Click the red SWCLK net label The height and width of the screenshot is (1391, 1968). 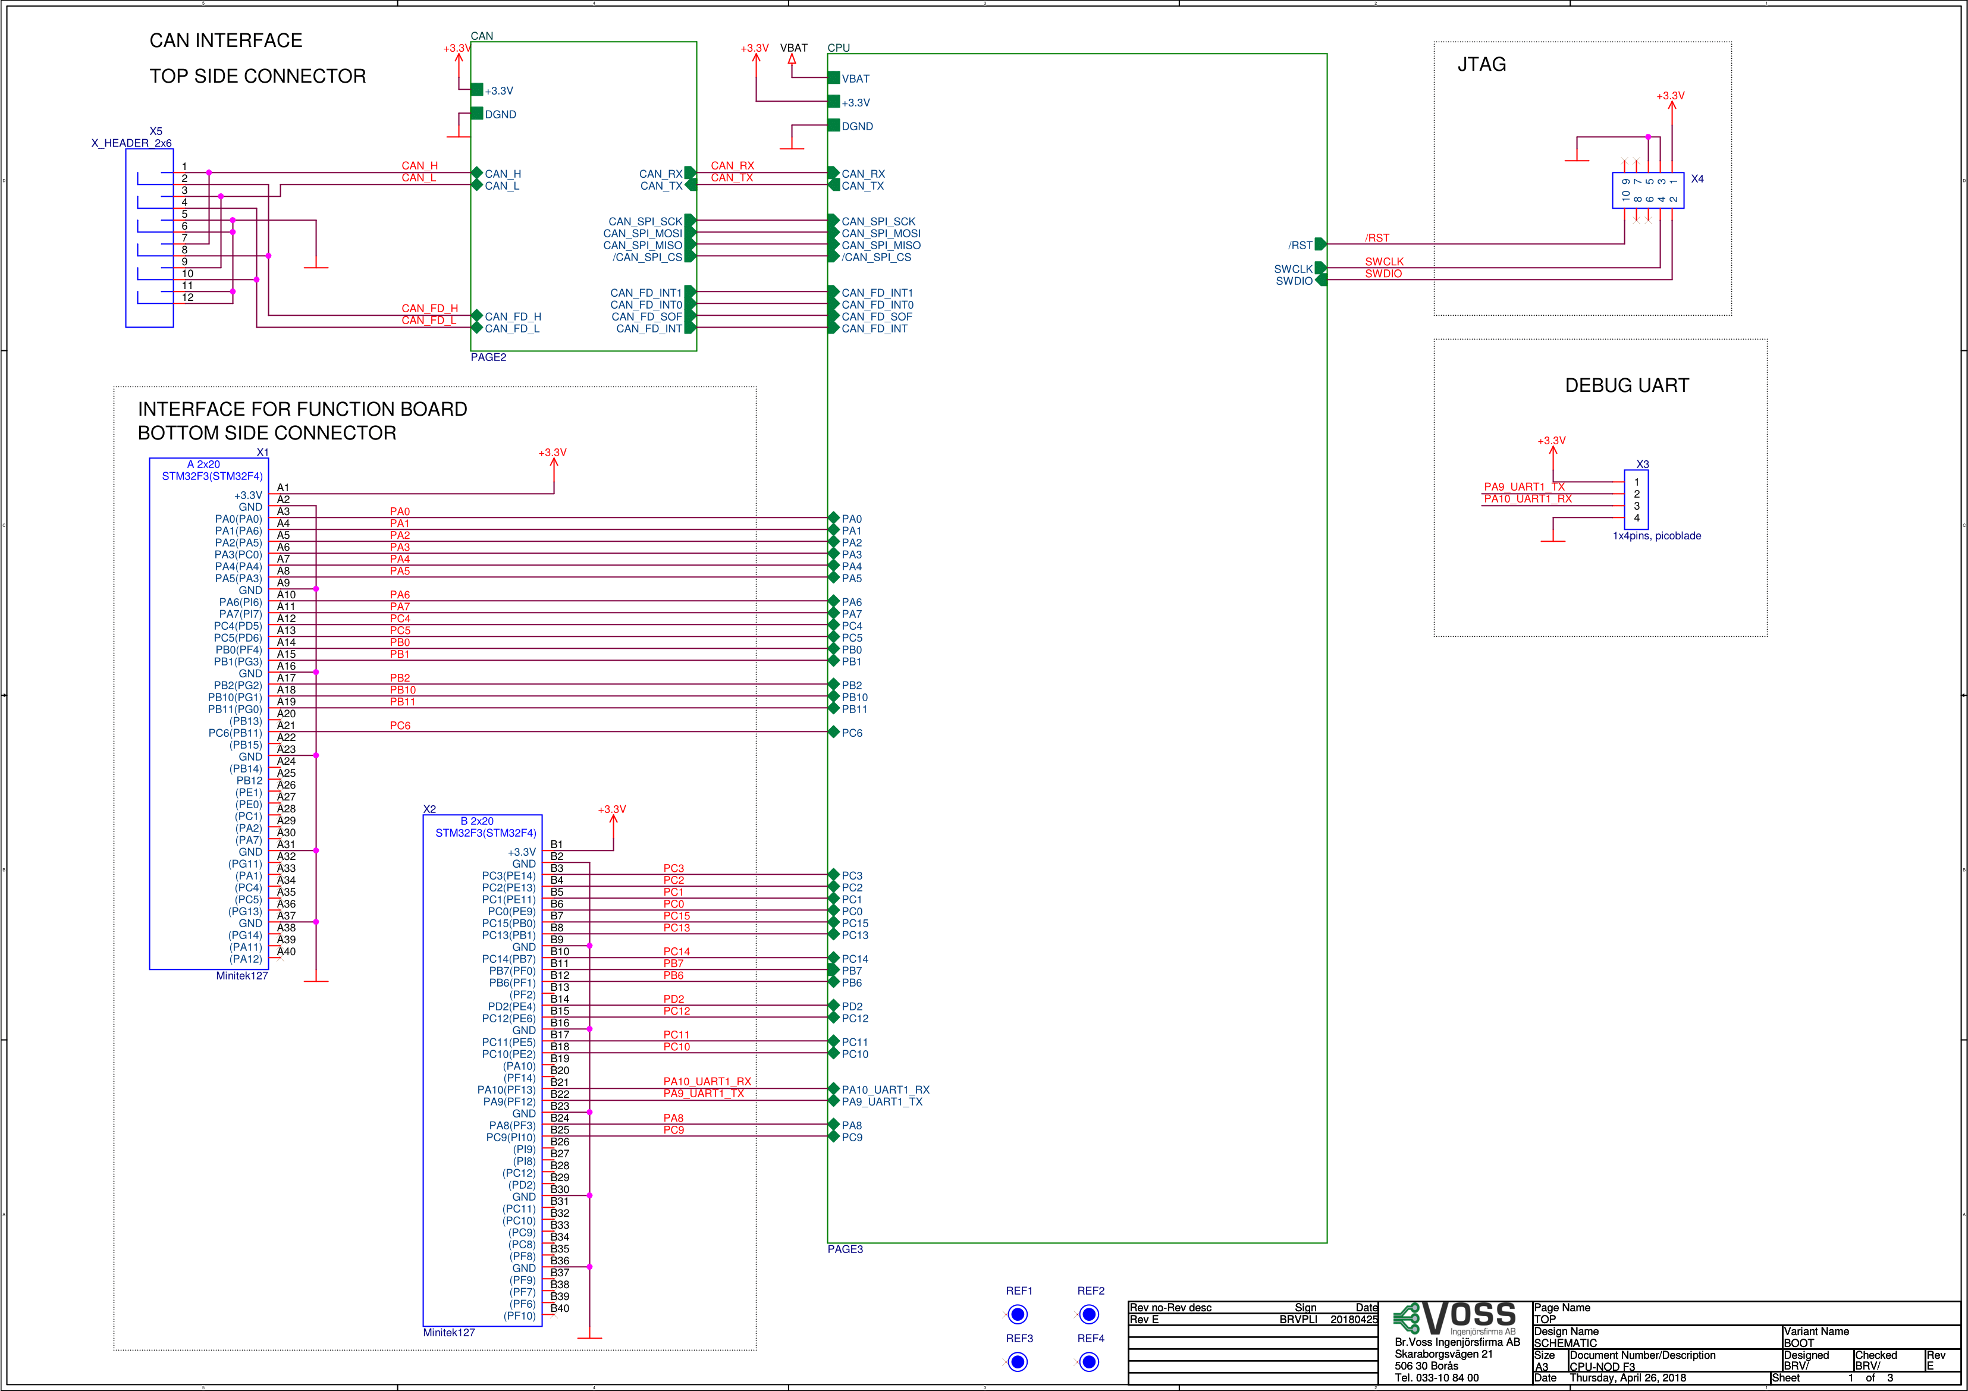click(1383, 262)
